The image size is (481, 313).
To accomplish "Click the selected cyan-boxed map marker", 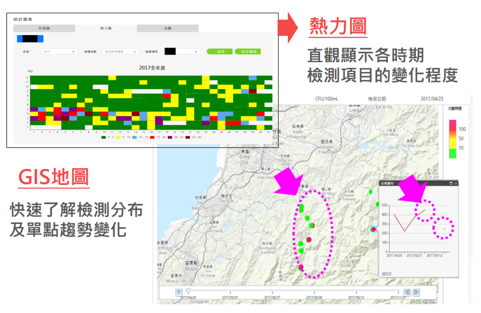I will click(373, 229).
